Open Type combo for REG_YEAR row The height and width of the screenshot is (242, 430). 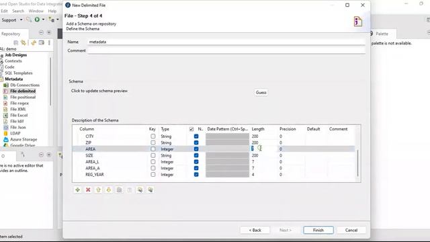(x=173, y=175)
